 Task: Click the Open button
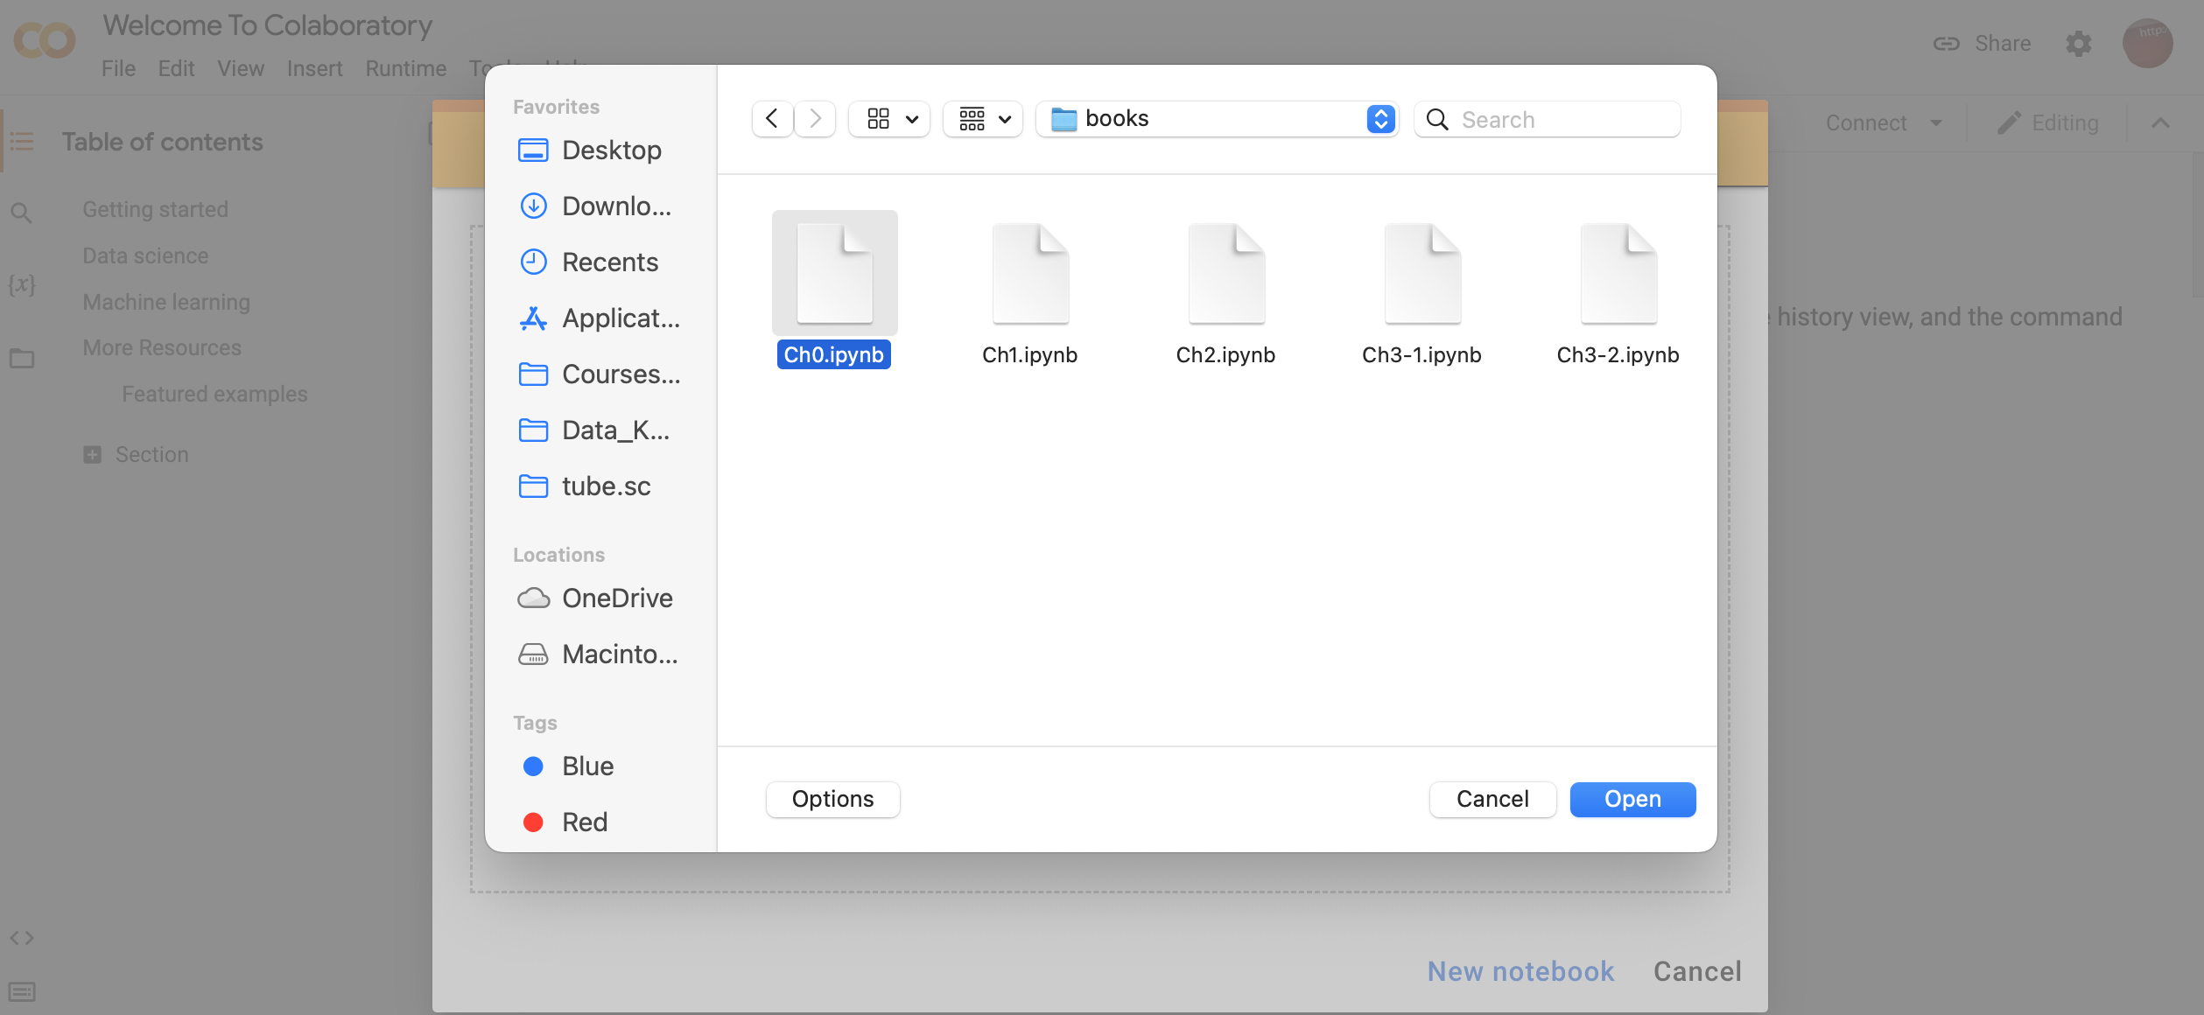point(1632,799)
